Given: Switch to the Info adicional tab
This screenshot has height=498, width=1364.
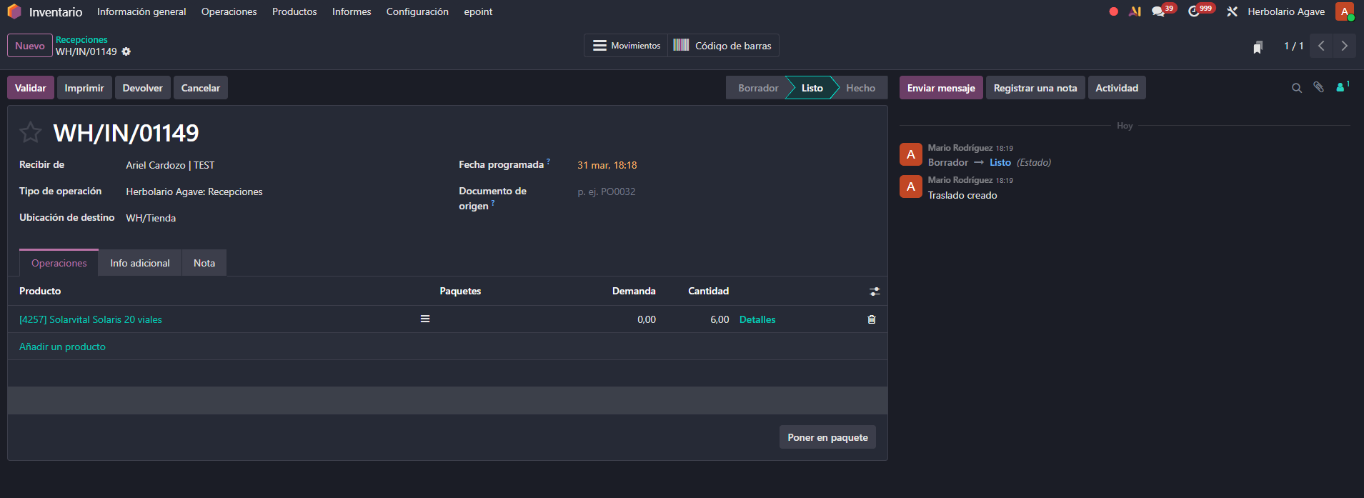Looking at the screenshot, I should [139, 263].
